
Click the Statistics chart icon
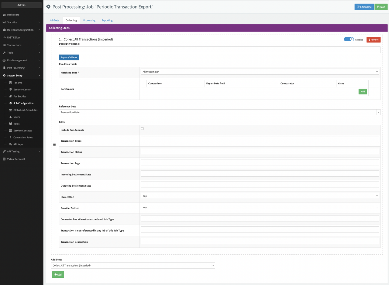point(4,22)
